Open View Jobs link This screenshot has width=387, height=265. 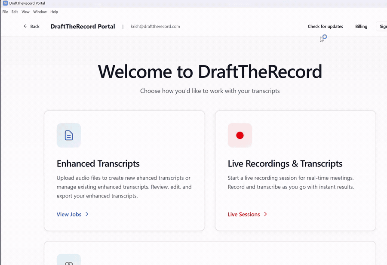72,214
